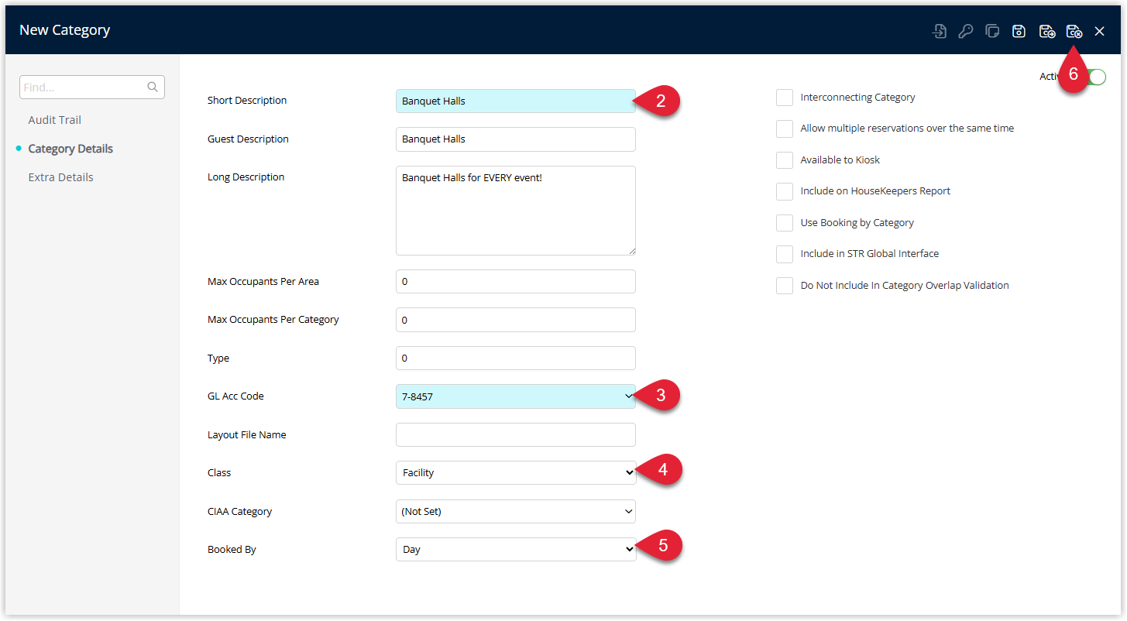Click the 'Layout File Name' label
Screen dimensions: 1127x621
coord(247,435)
